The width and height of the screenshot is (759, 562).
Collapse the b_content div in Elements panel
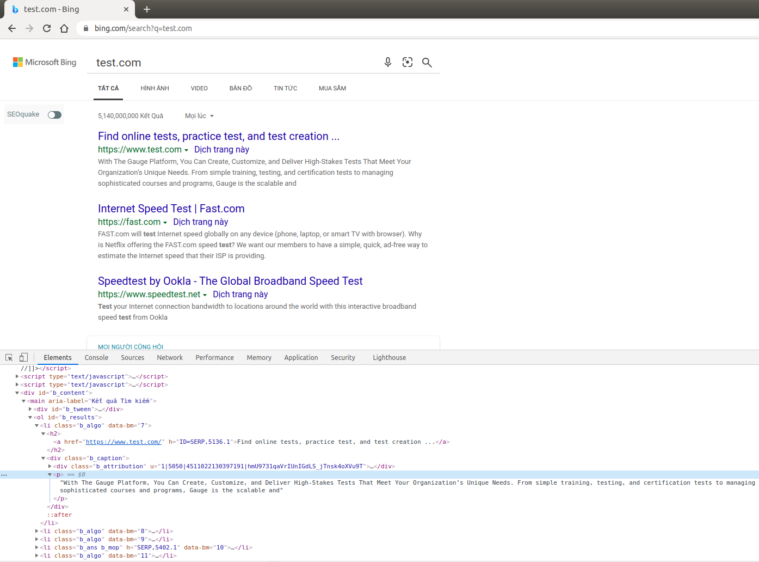click(x=17, y=392)
